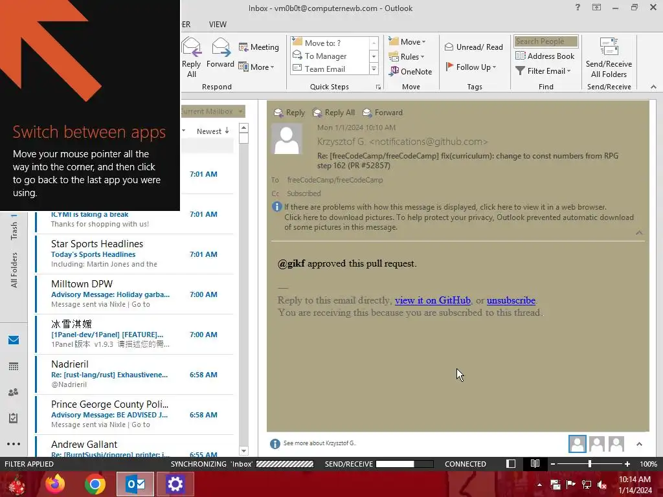This screenshot has height=497, width=663.
Task: Switch to Normal view in status bar
Action: [x=511, y=463]
